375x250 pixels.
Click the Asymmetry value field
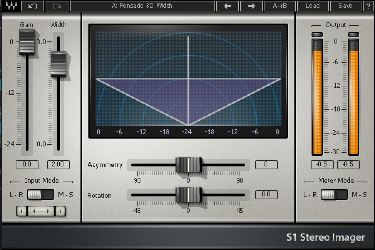266,164
